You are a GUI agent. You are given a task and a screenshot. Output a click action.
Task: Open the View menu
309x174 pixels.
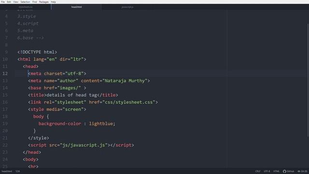16,2
